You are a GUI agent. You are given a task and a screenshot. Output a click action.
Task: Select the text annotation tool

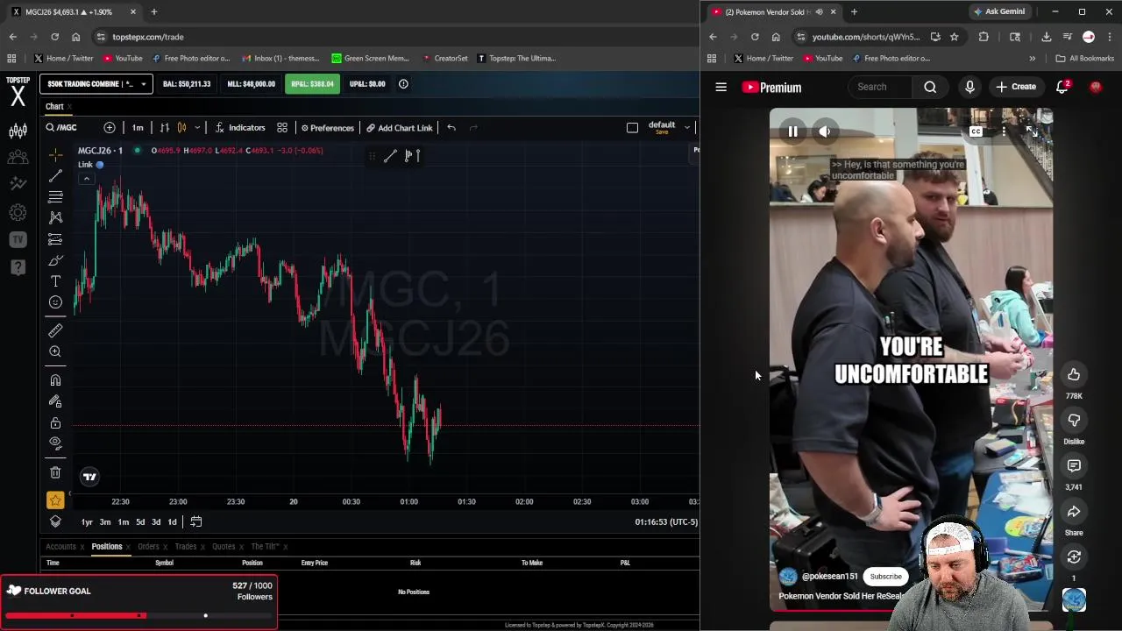pos(55,281)
